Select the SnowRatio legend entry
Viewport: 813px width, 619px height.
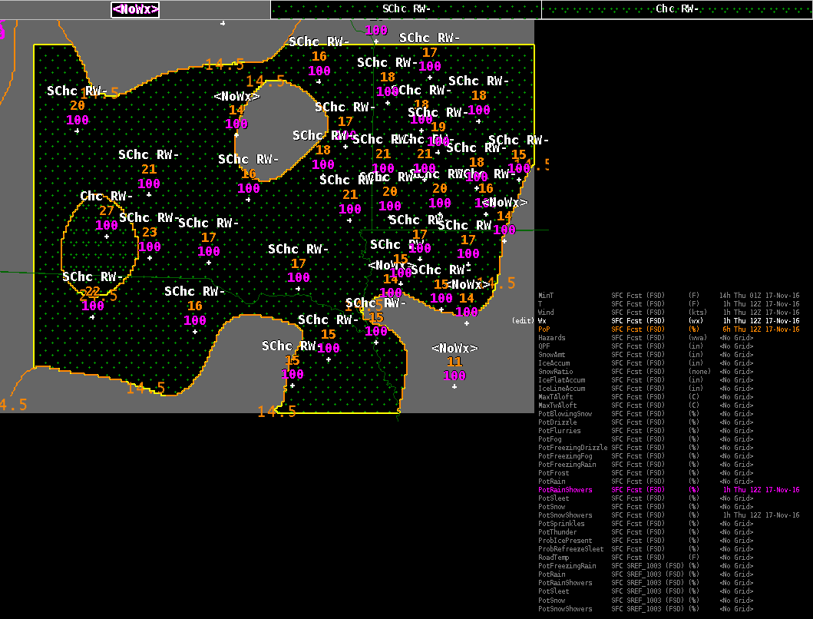click(554, 372)
